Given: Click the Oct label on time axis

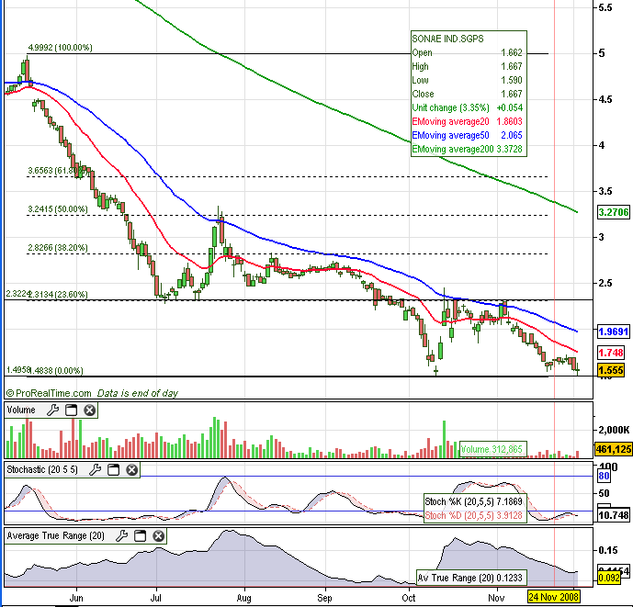Looking at the screenshot, I should [x=409, y=598].
